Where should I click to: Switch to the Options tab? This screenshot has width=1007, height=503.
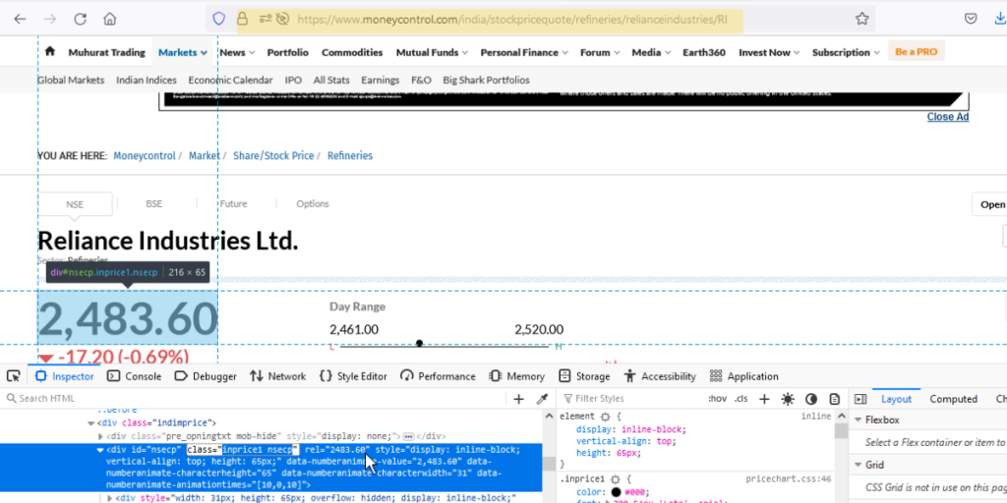point(313,204)
